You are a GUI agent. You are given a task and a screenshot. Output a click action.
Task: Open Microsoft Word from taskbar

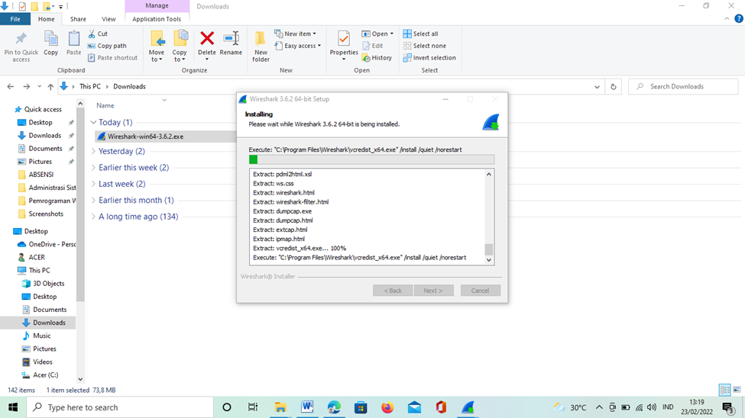(x=307, y=407)
